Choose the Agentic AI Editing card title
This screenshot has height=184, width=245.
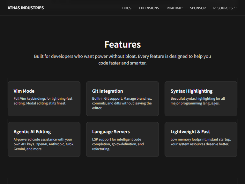(x=32, y=132)
